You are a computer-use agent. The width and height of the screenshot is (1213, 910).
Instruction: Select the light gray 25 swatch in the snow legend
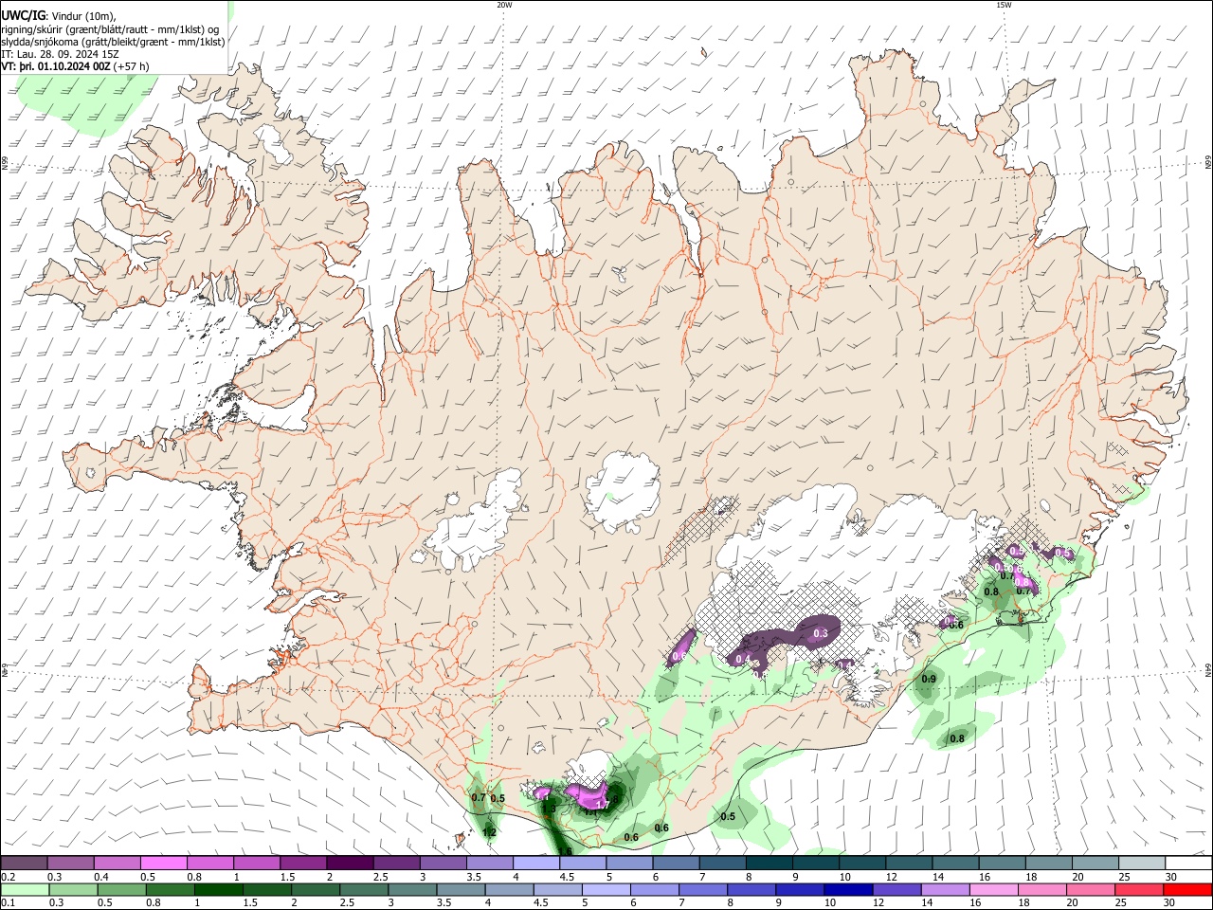[1142, 864]
